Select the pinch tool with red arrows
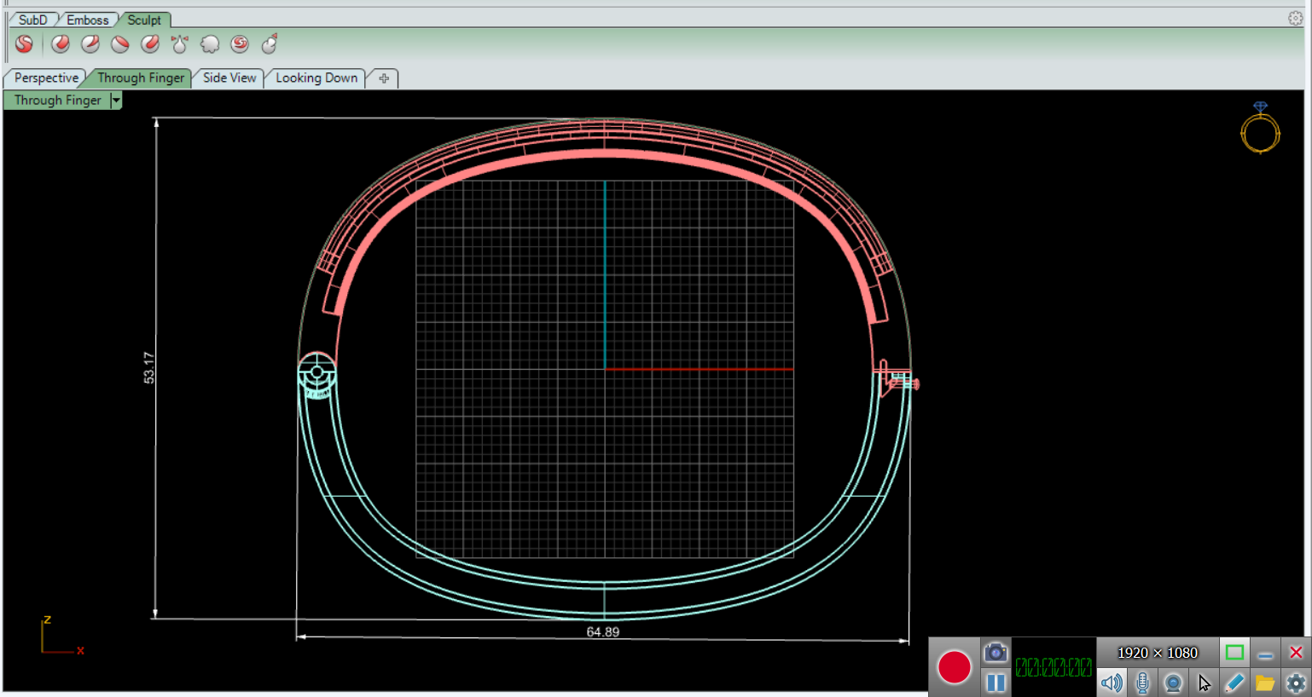This screenshot has width=1312, height=697. pos(180,43)
